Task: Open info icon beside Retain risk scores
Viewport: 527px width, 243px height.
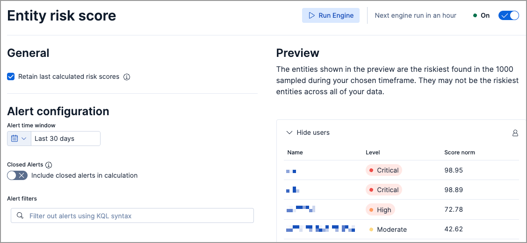Action: pyautogui.click(x=127, y=77)
